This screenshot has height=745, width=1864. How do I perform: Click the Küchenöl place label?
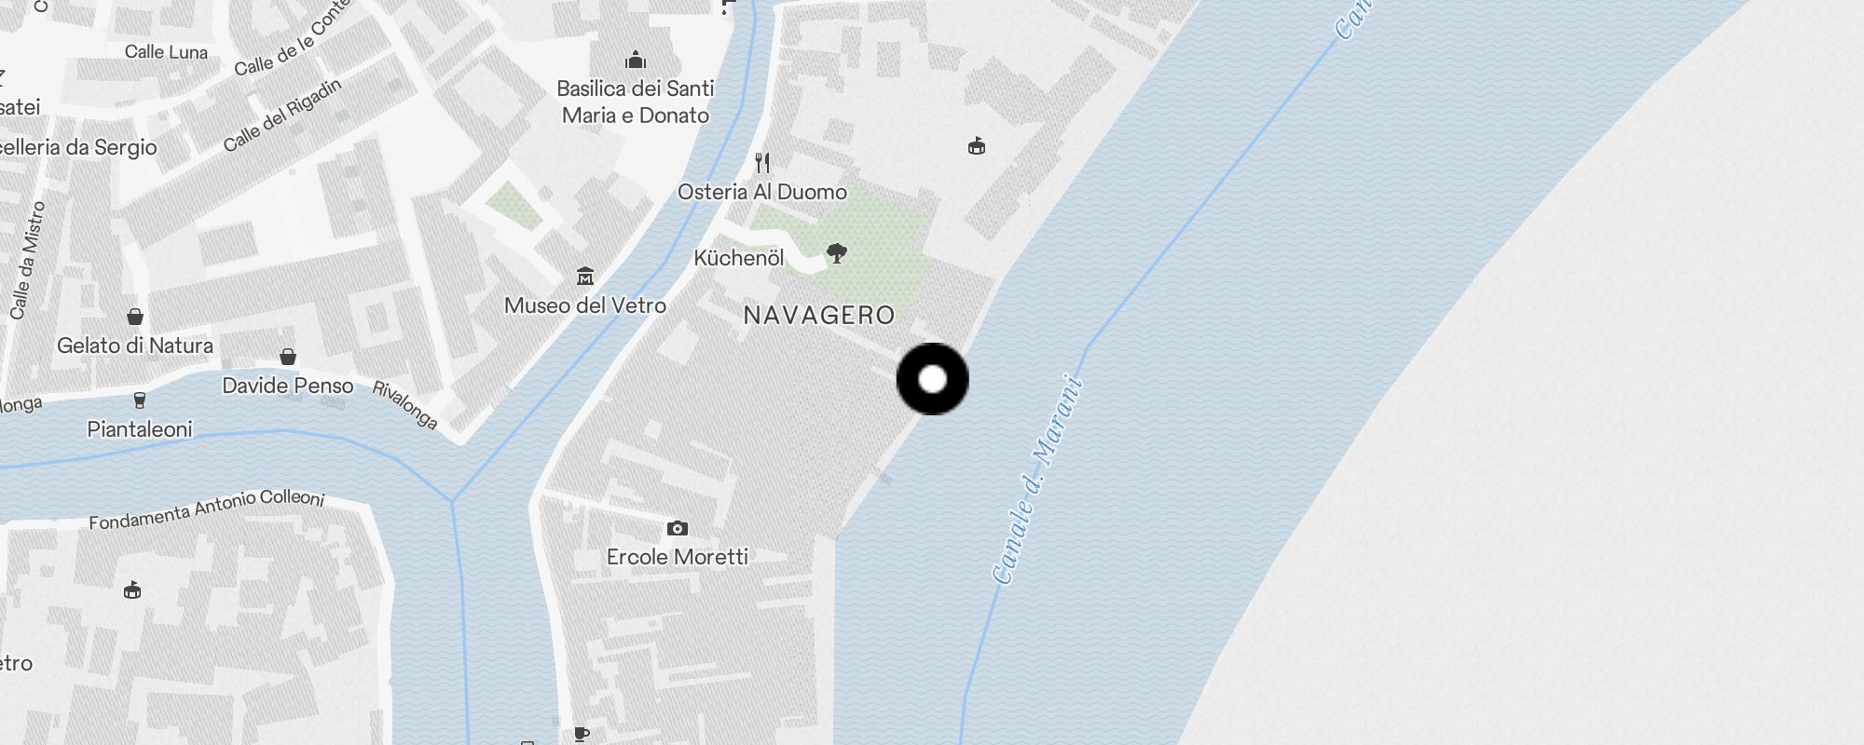tap(739, 258)
